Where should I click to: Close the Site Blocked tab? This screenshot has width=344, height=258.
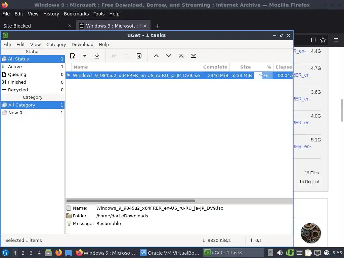pyautogui.click(x=70, y=26)
